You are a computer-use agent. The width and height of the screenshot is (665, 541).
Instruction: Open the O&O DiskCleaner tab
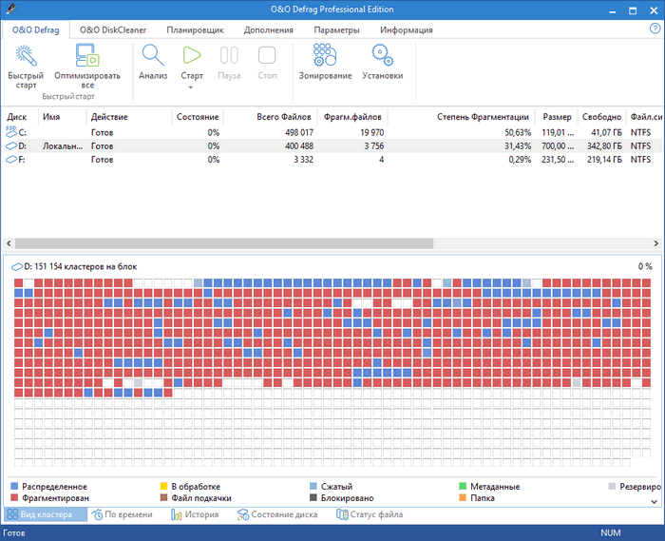click(113, 30)
